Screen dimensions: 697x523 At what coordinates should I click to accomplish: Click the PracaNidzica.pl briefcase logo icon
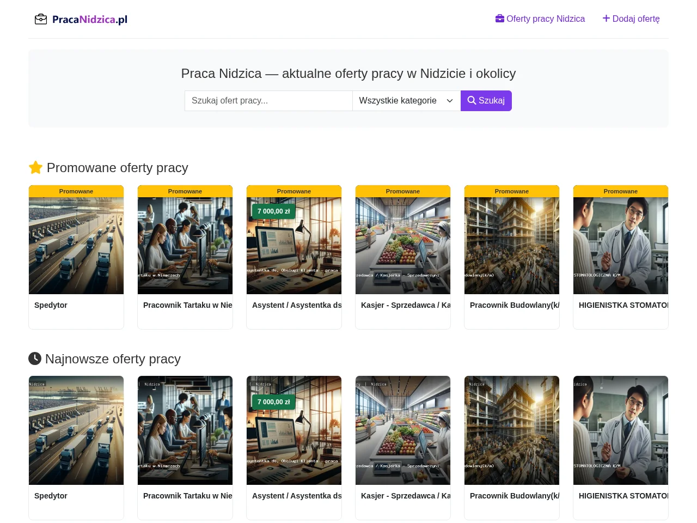tap(41, 19)
